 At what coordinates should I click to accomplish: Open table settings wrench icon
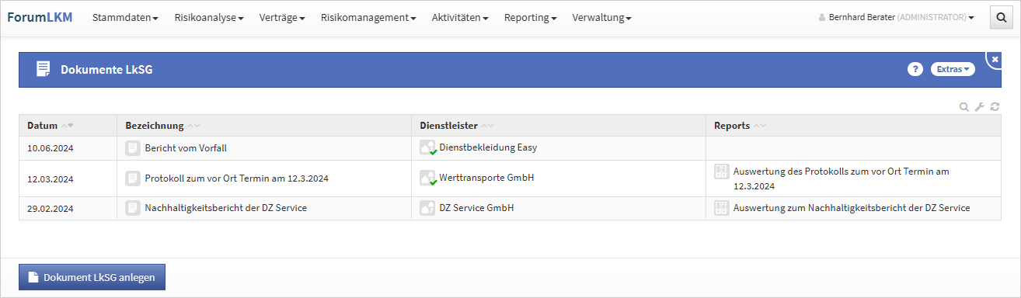pos(979,107)
